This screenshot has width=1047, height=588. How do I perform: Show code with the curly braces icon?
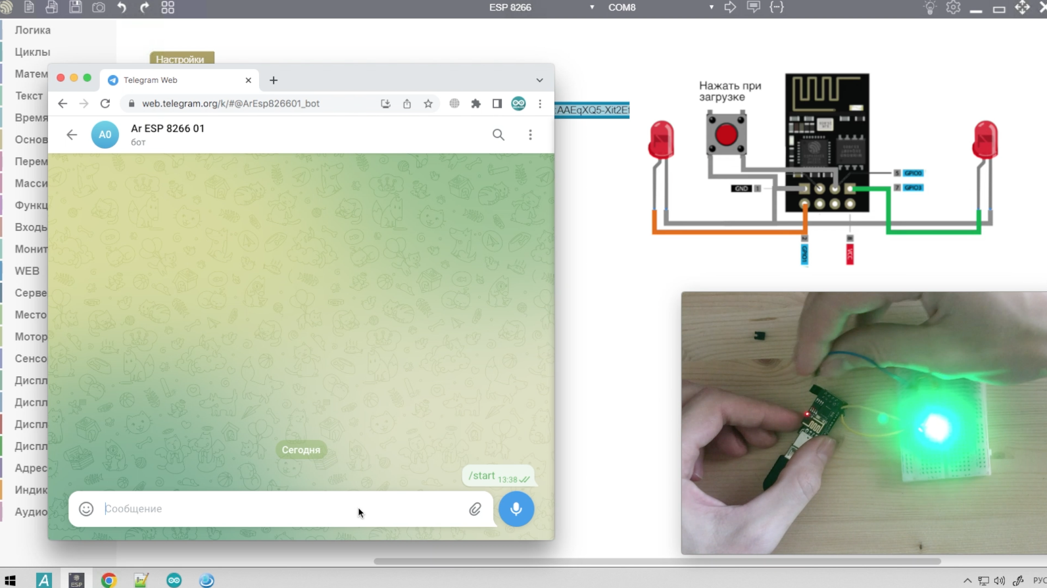[777, 7]
